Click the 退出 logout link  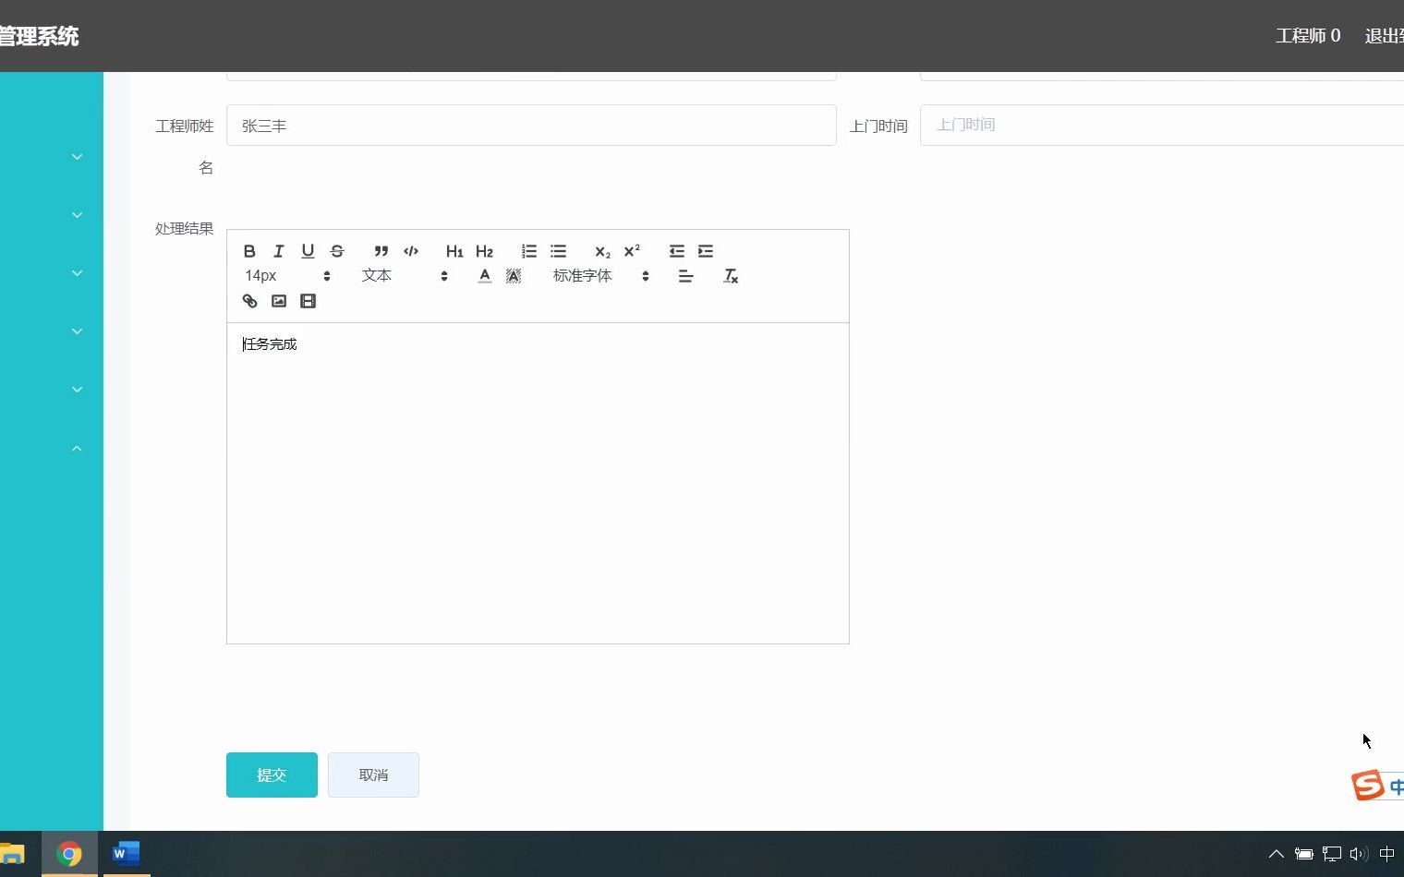pos(1384,36)
